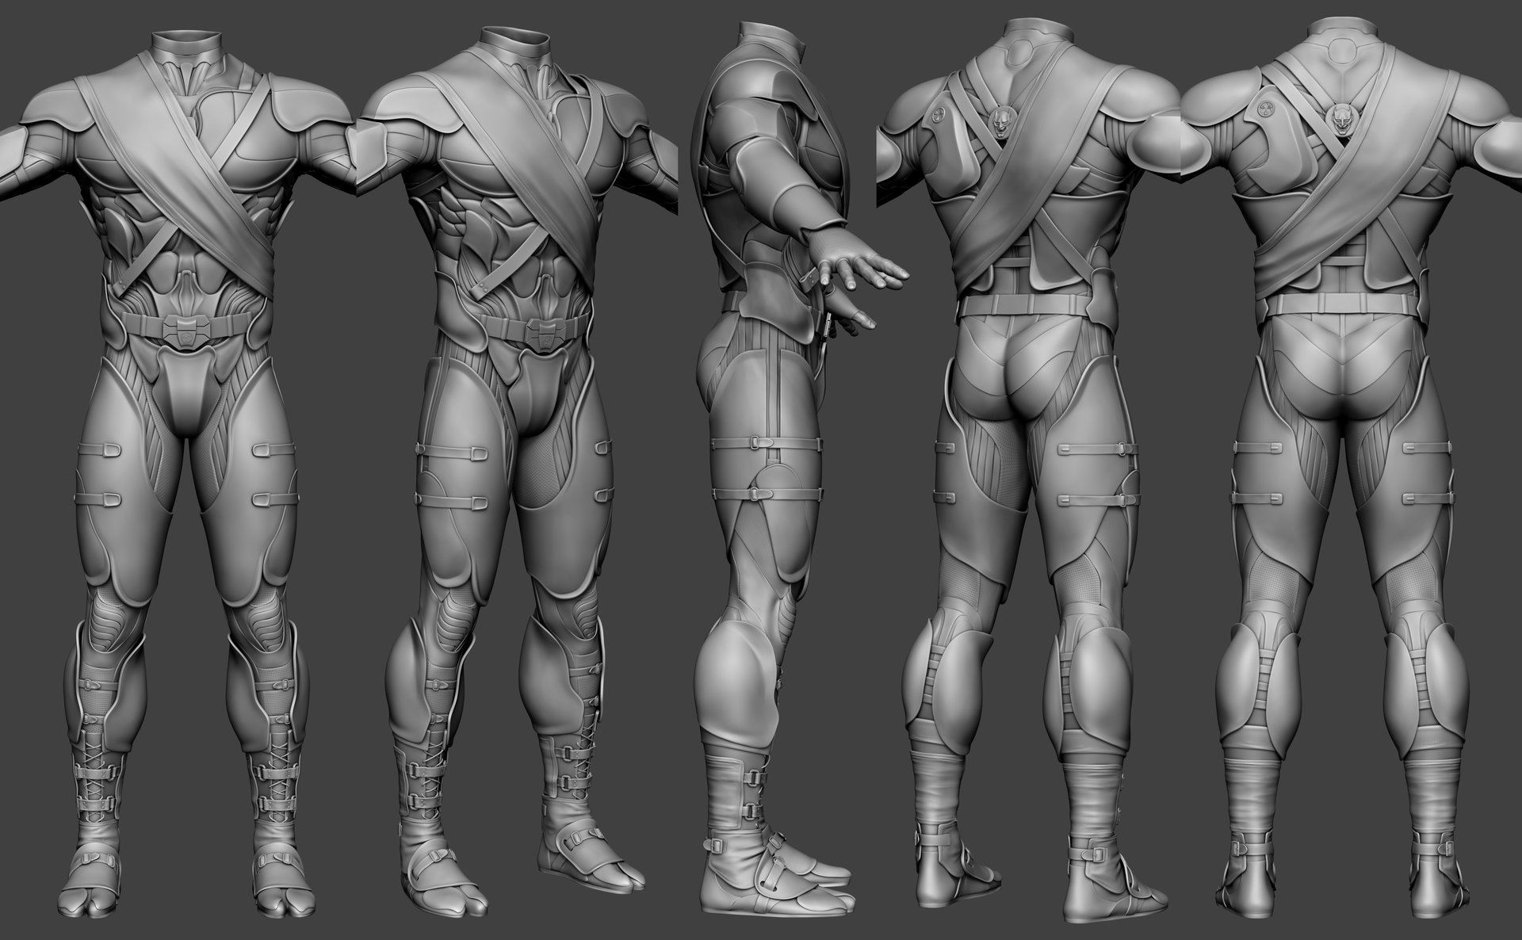
Task: Click the belt buckle on the front-view figure
Action: [x=186, y=331]
